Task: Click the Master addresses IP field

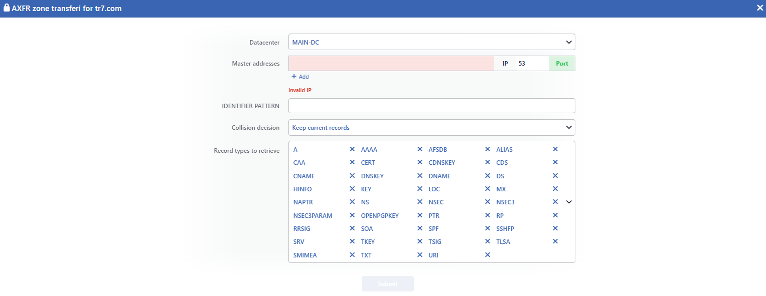Action: click(x=391, y=64)
